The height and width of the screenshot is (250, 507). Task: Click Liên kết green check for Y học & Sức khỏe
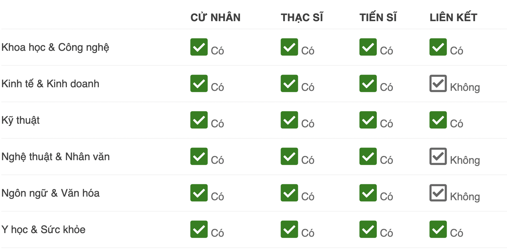point(438,229)
